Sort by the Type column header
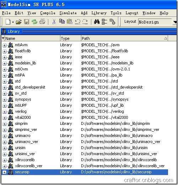The width and height of the screenshot is (178, 185). point(71,38)
